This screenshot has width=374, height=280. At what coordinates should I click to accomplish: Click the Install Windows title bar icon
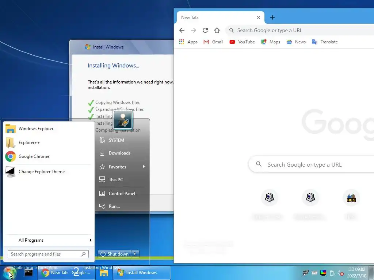pos(88,47)
